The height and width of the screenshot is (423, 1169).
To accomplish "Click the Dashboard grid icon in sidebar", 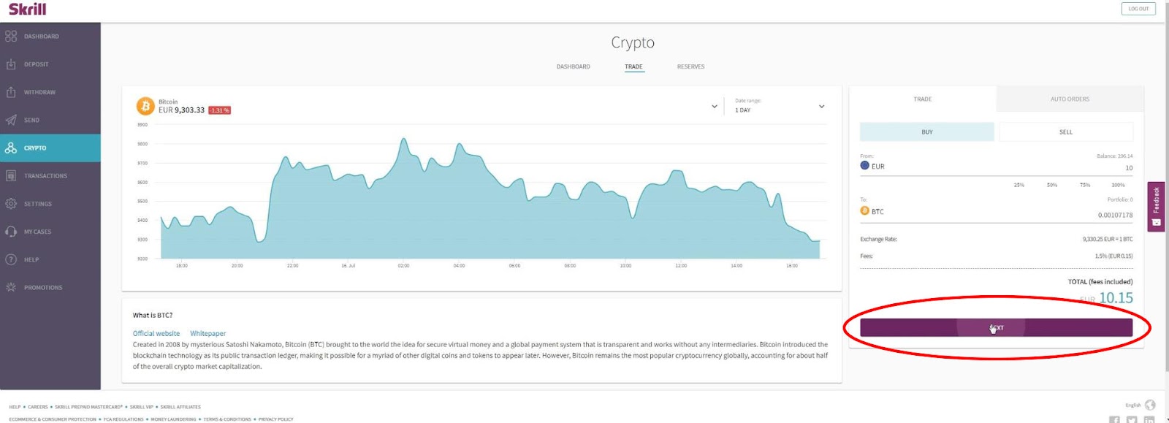I will pyautogui.click(x=11, y=36).
